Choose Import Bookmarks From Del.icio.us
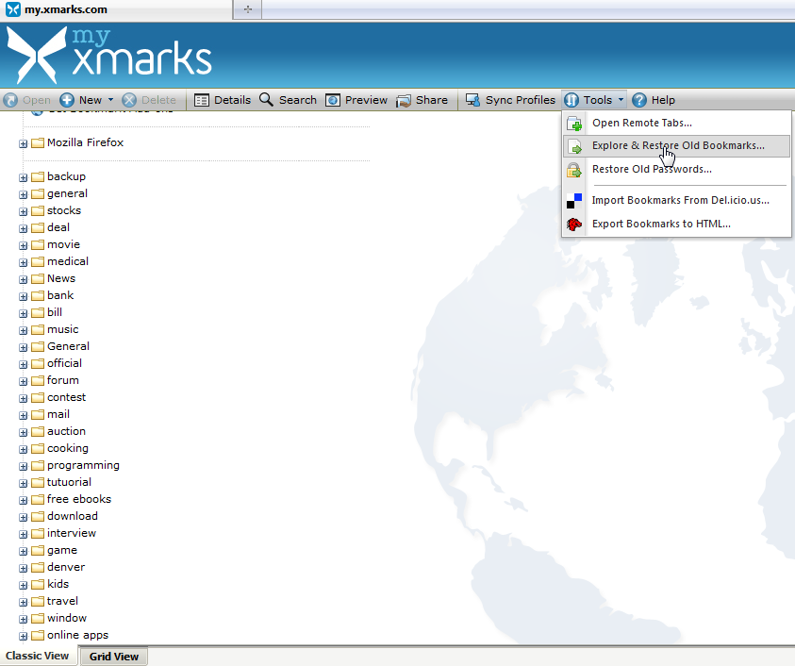The height and width of the screenshot is (666, 795). click(676, 200)
